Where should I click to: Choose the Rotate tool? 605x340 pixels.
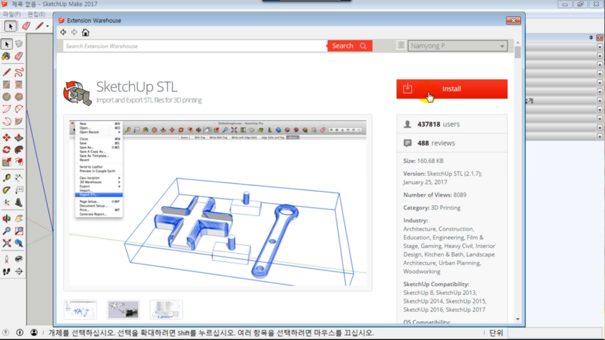pos(6,150)
